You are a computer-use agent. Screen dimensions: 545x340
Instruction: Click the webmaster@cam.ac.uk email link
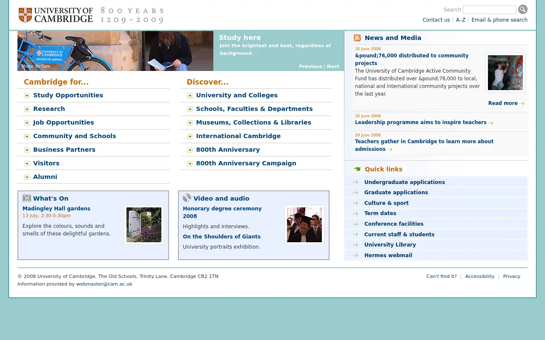(104, 284)
